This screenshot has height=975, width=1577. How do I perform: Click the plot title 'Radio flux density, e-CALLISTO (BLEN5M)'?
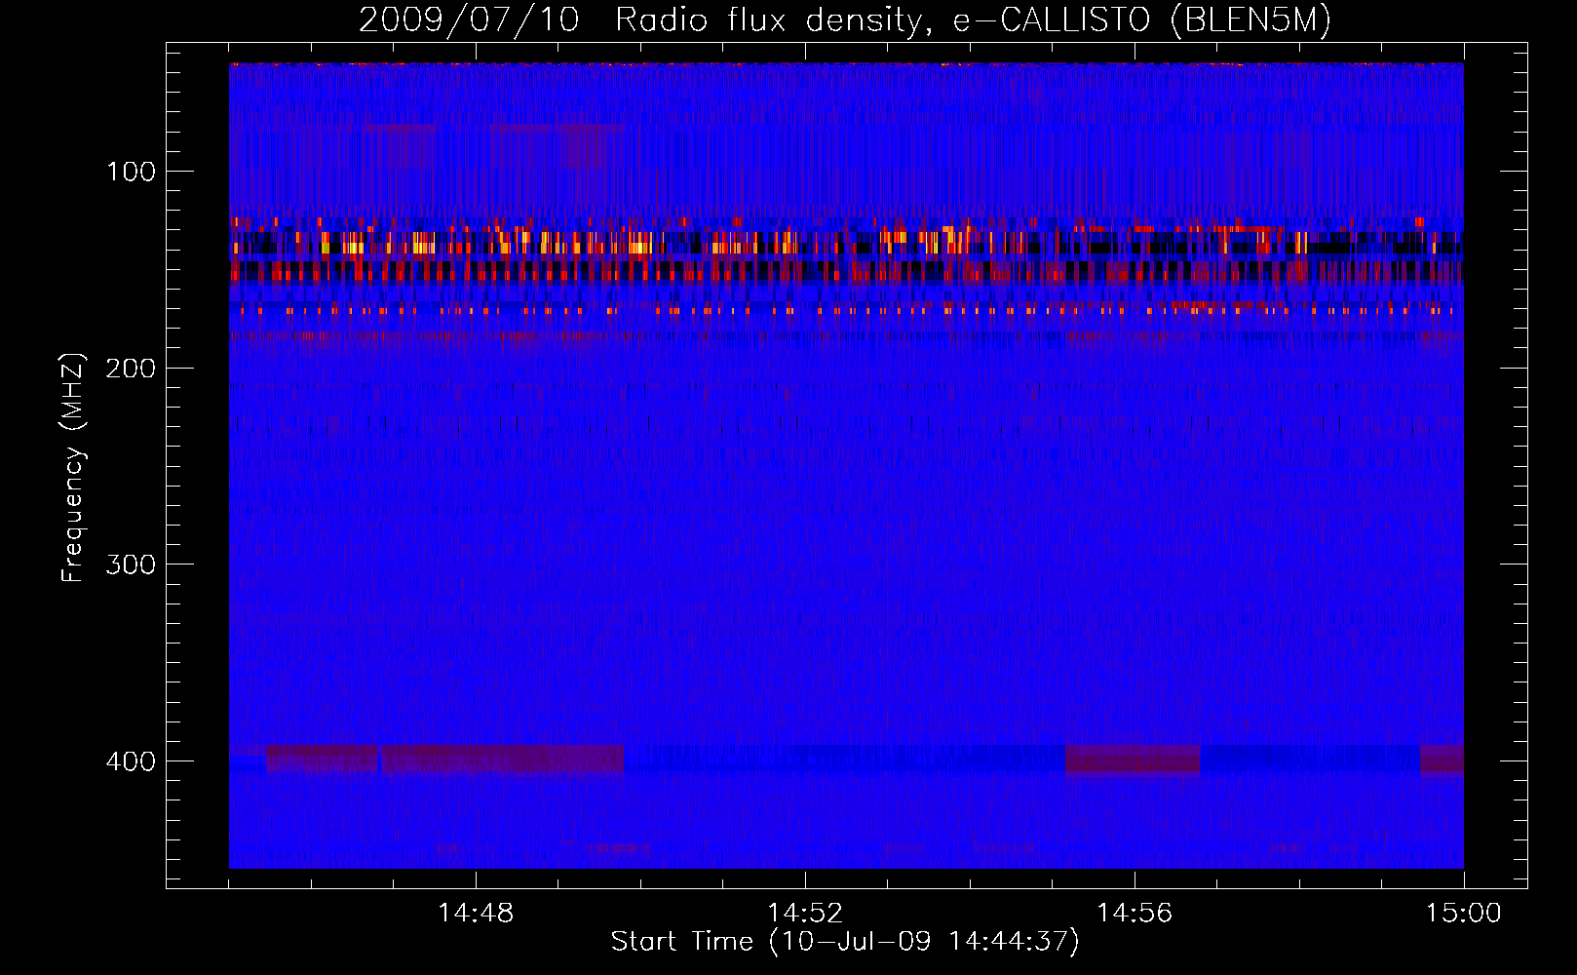(x=973, y=20)
